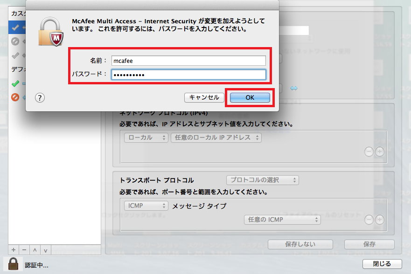Viewport: 411px width, 274px height.
Task: Click the 保存しない button
Action: 300,245
